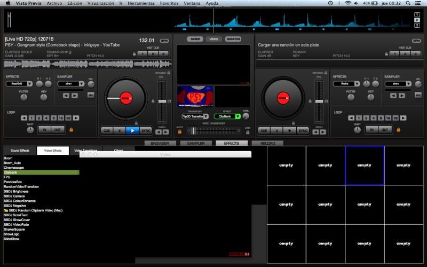Toggle left deck smart loop lock

[72, 130]
